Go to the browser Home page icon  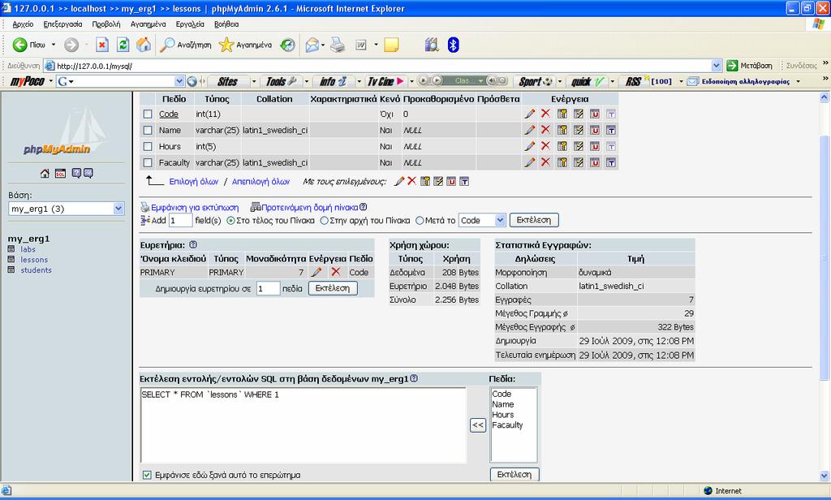tap(144, 45)
